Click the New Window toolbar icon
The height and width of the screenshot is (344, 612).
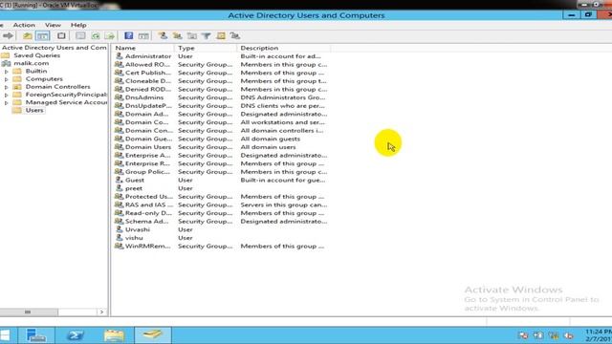point(61,36)
